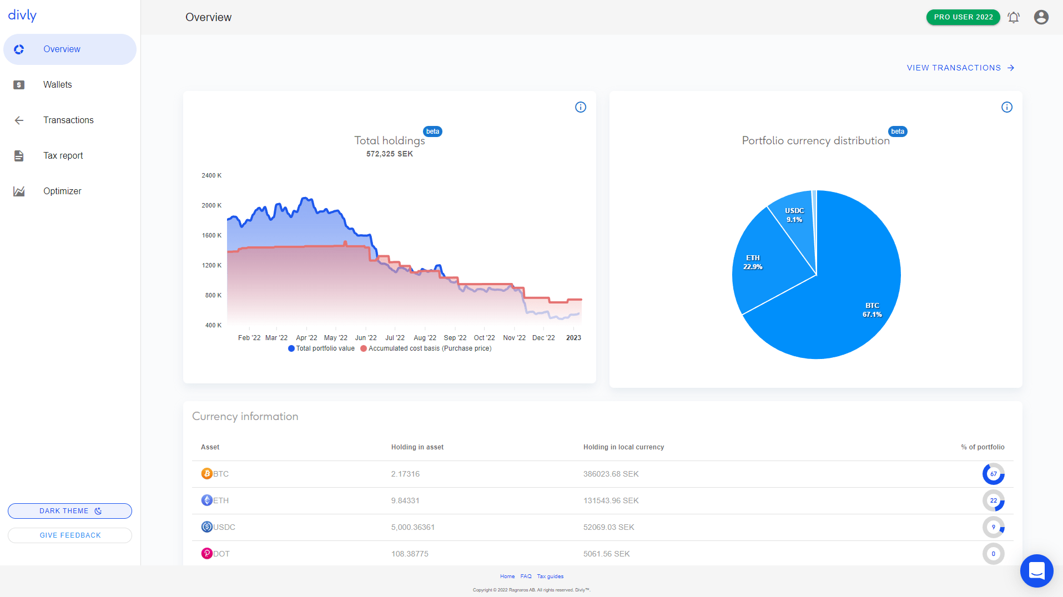Viewport: 1063px width, 597px height.
Task: Open the Optimizer sidebar item
Action: (70, 191)
